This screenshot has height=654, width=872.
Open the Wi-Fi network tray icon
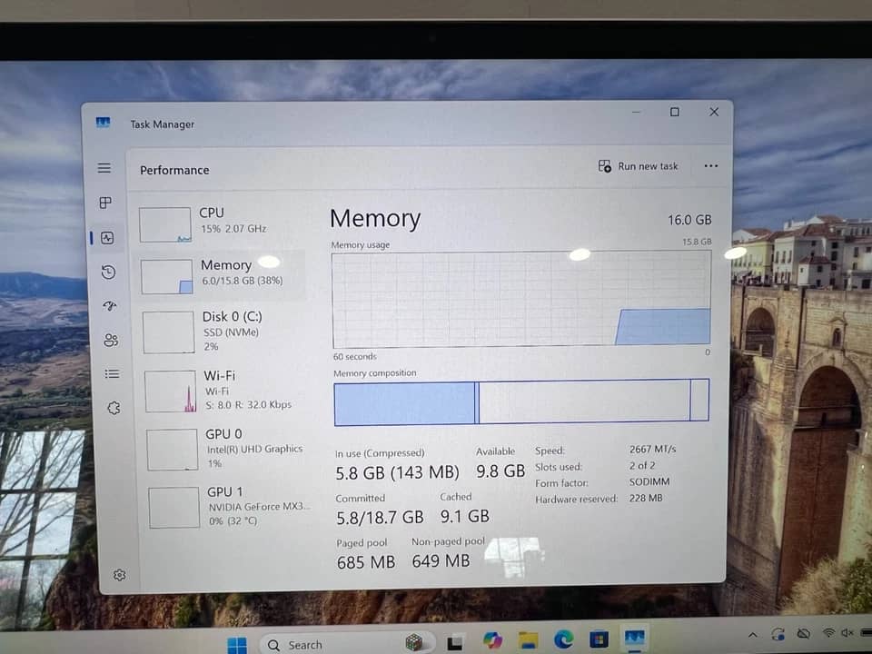828,633
